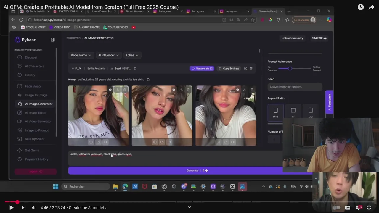The height and width of the screenshot is (213, 379).
Task: Open File Explorer from the taskbar
Action: click(115, 186)
